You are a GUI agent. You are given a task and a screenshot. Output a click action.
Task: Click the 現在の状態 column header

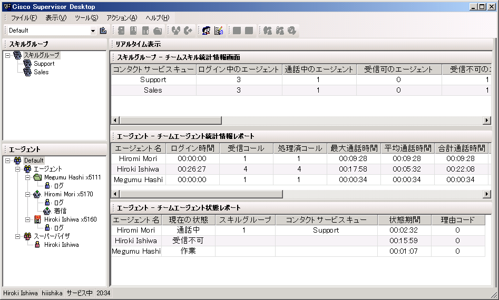tap(189, 219)
